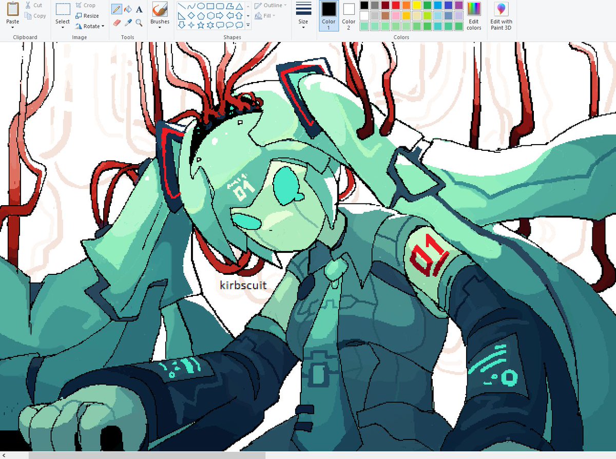This screenshot has height=459, width=616.
Task: Activate Color 1 foreground selector
Action: click(329, 15)
